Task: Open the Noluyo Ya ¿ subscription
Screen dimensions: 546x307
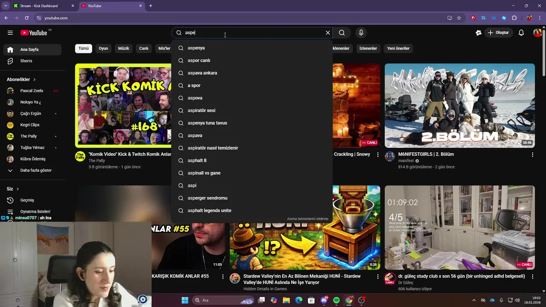Action: [32, 102]
